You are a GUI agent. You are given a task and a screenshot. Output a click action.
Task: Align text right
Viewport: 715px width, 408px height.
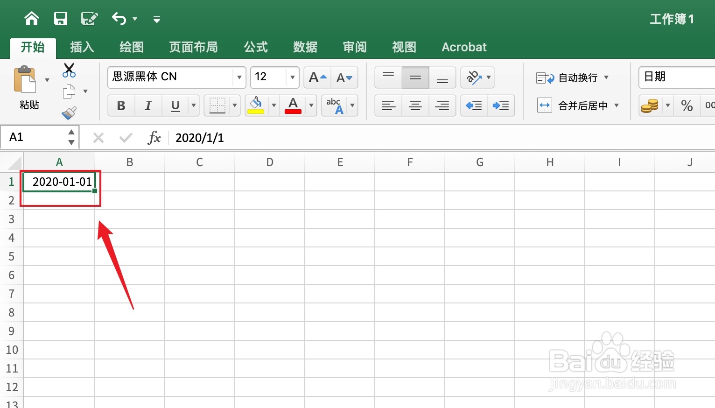(442, 106)
